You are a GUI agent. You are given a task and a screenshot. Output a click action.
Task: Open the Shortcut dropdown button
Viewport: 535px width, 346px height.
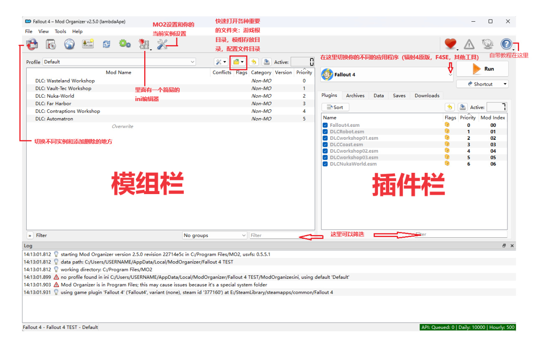tap(482, 84)
